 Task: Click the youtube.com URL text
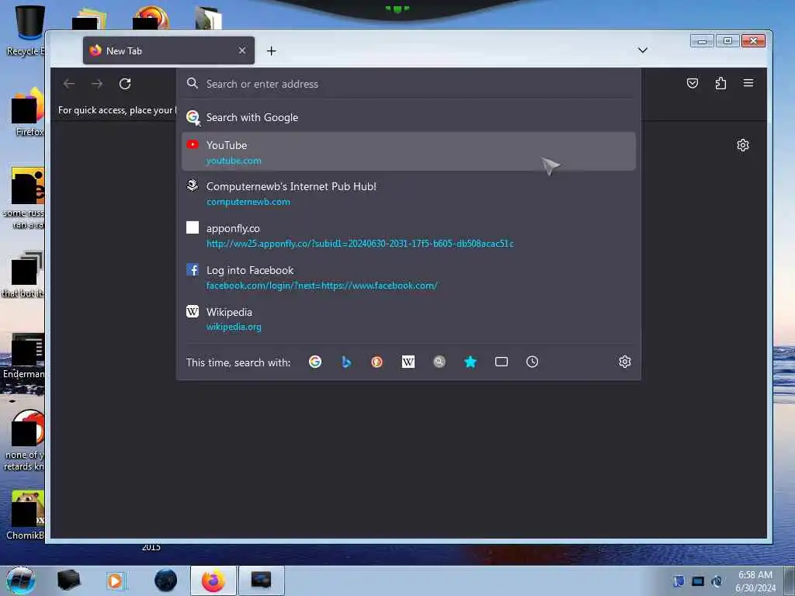point(234,161)
